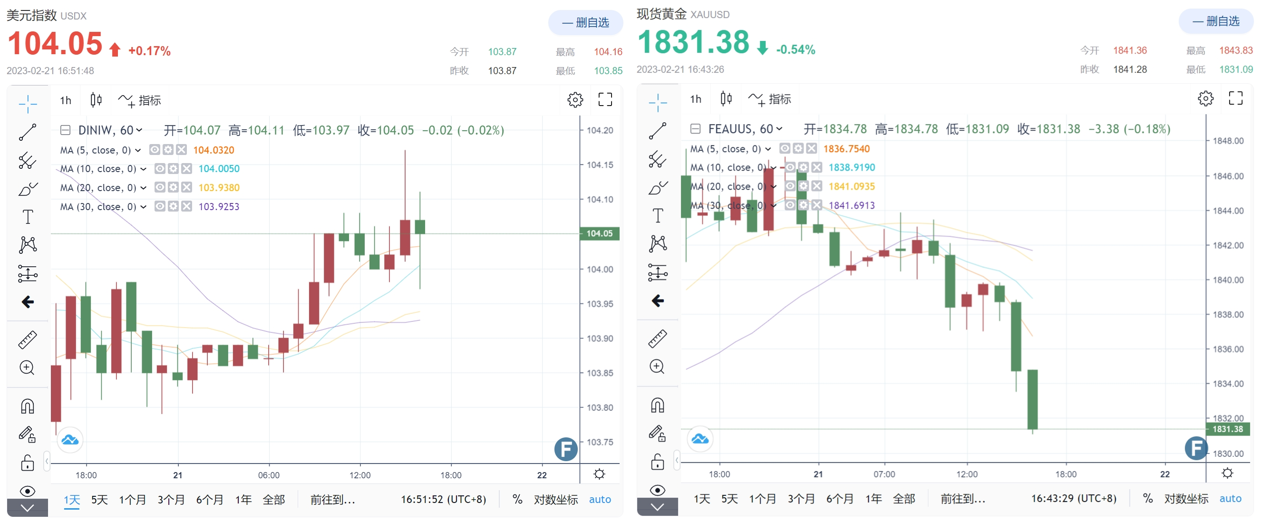The width and height of the screenshot is (1262, 522).
Task: Expand DINIW, 60 symbol dropdown
Action: click(139, 130)
